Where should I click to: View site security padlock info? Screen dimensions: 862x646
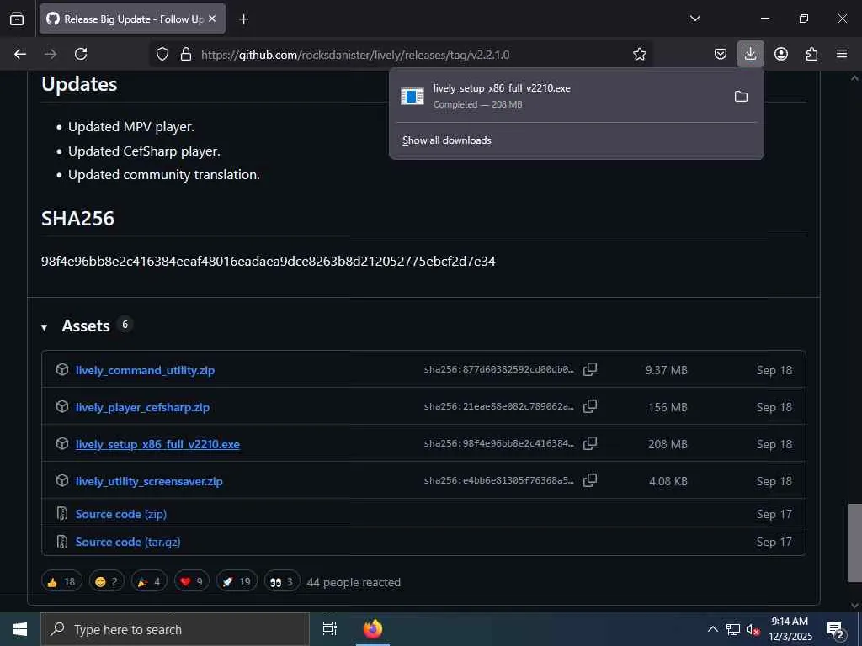(x=186, y=54)
